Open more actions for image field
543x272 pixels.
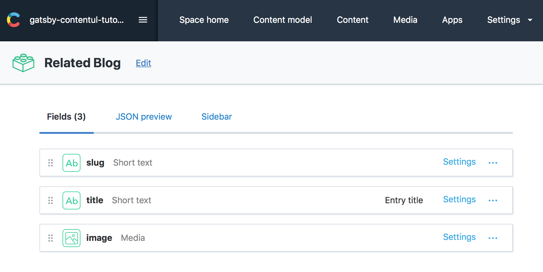493,238
